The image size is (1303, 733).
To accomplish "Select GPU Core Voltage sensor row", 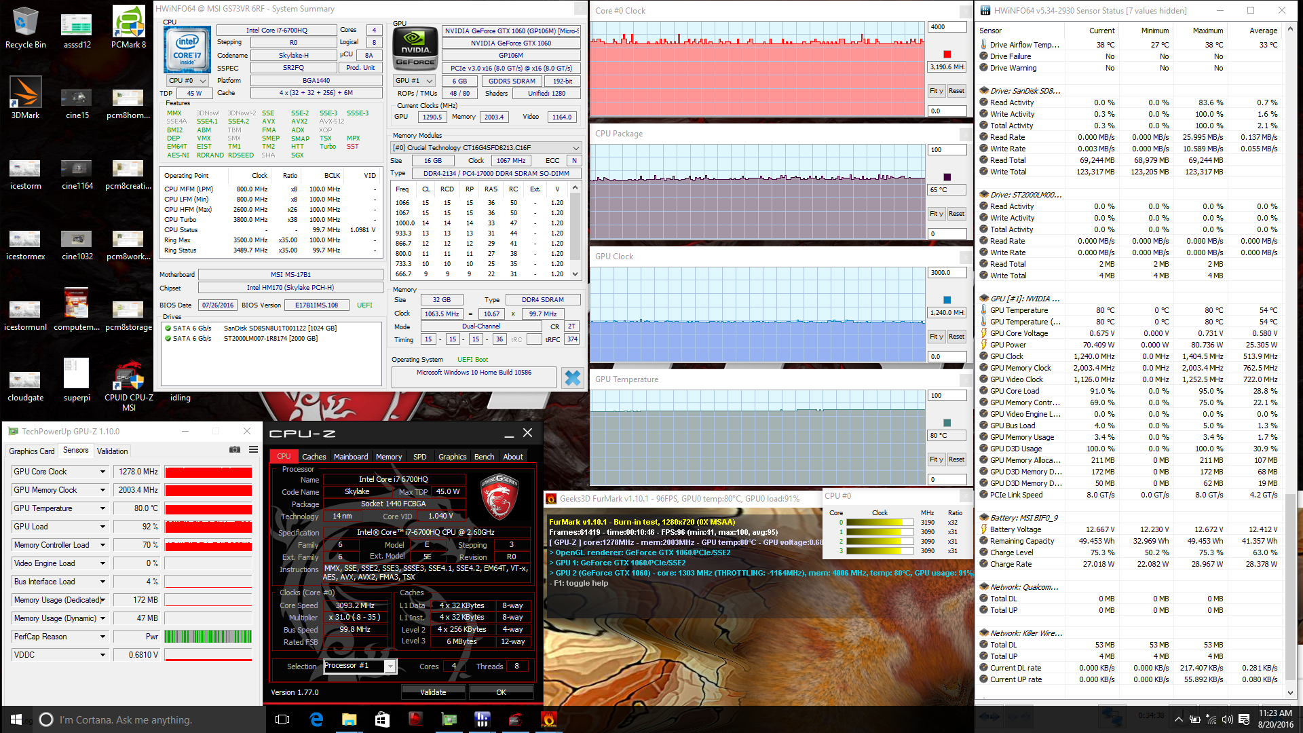I will coord(1129,333).
